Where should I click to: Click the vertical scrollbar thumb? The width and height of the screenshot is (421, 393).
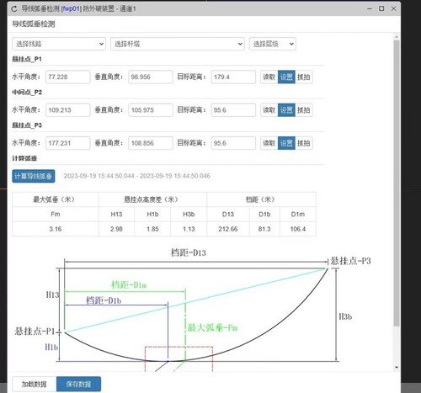pyautogui.click(x=397, y=183)
